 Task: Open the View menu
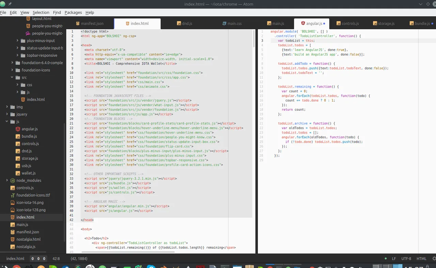[x=25, y=12]
